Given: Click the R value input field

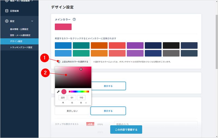Looking at the screenshot, I should [63, 98].
